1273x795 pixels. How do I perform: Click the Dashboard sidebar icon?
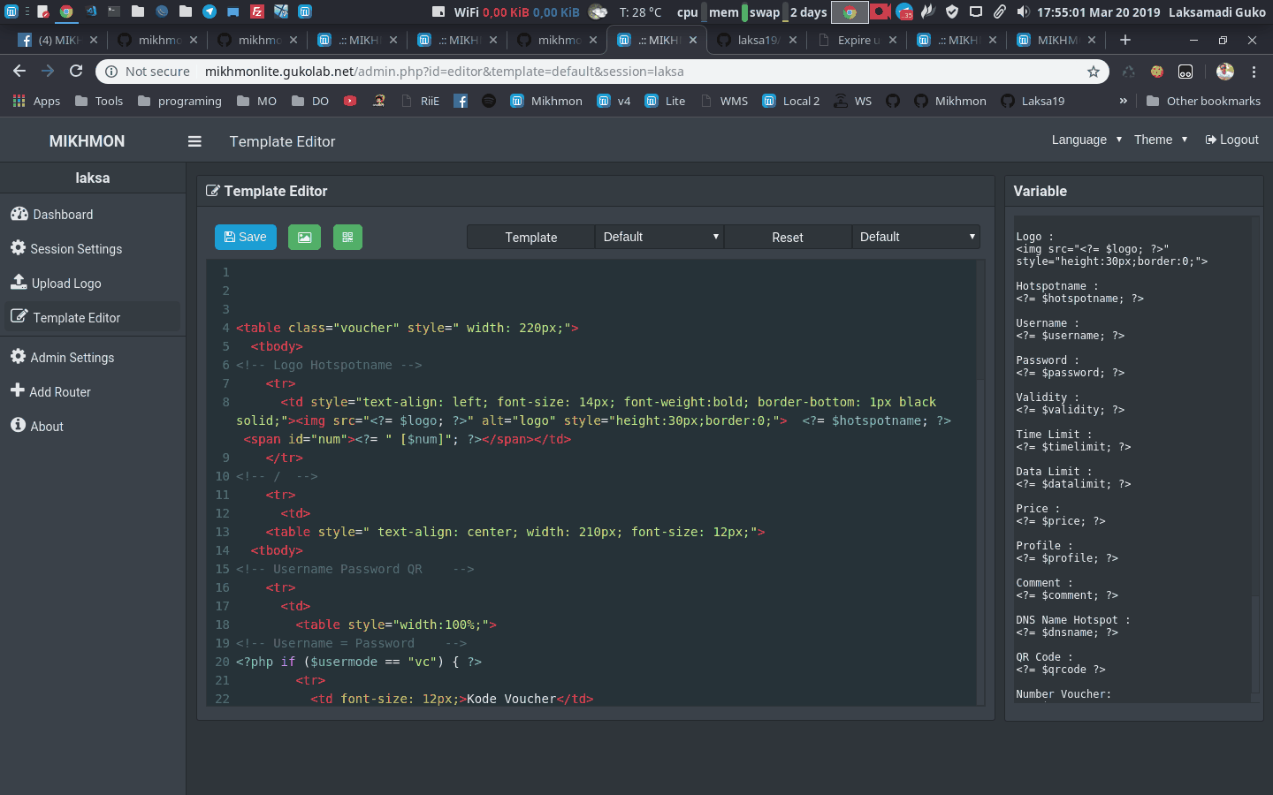point(19,214)
